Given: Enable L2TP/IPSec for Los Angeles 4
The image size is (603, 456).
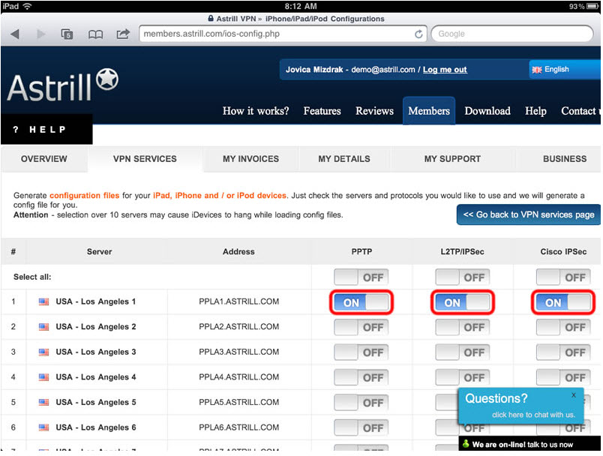Looking at the screenshot, I should click(462, 377).
